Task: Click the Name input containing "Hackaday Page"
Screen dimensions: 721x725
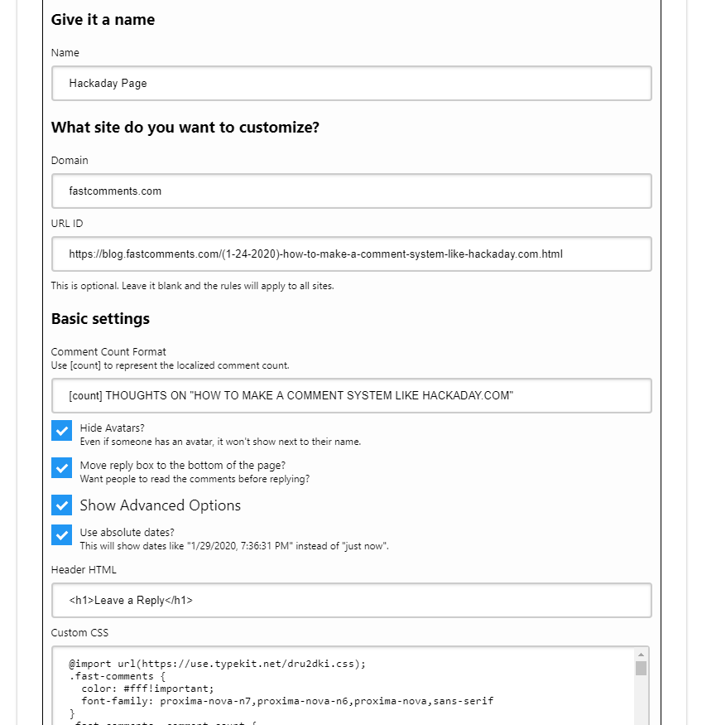Action: click(x=351, y=83)
